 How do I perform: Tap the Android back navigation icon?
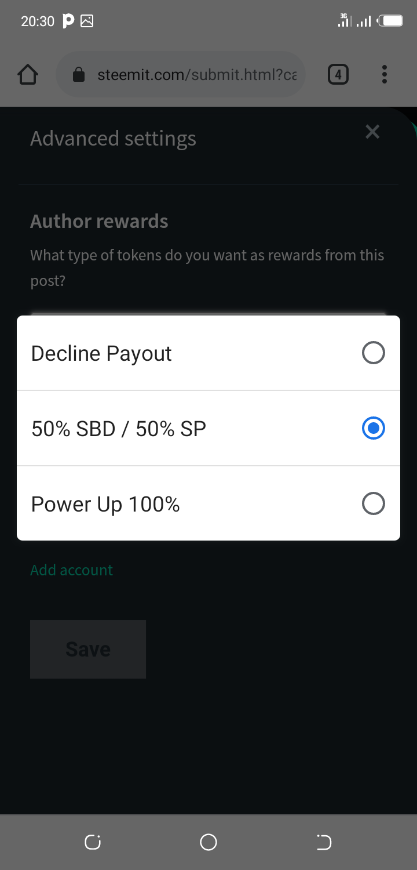pos(324,842)
